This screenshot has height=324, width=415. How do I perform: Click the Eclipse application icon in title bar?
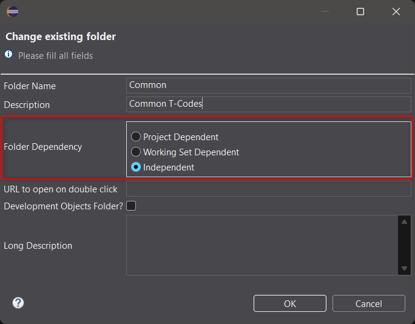13,12
